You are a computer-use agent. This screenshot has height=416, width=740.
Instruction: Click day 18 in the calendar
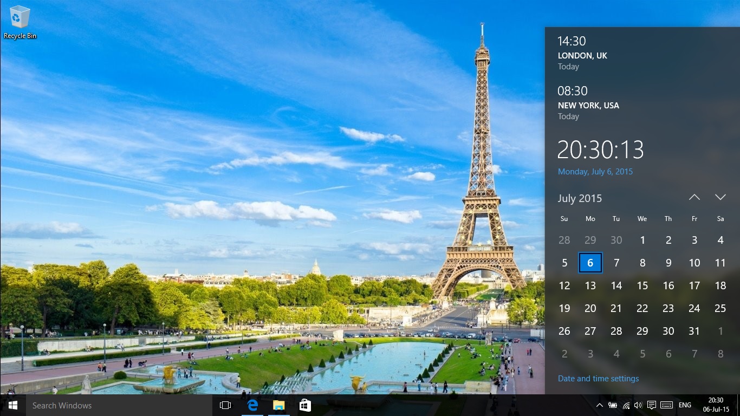(x=720, y=285)
